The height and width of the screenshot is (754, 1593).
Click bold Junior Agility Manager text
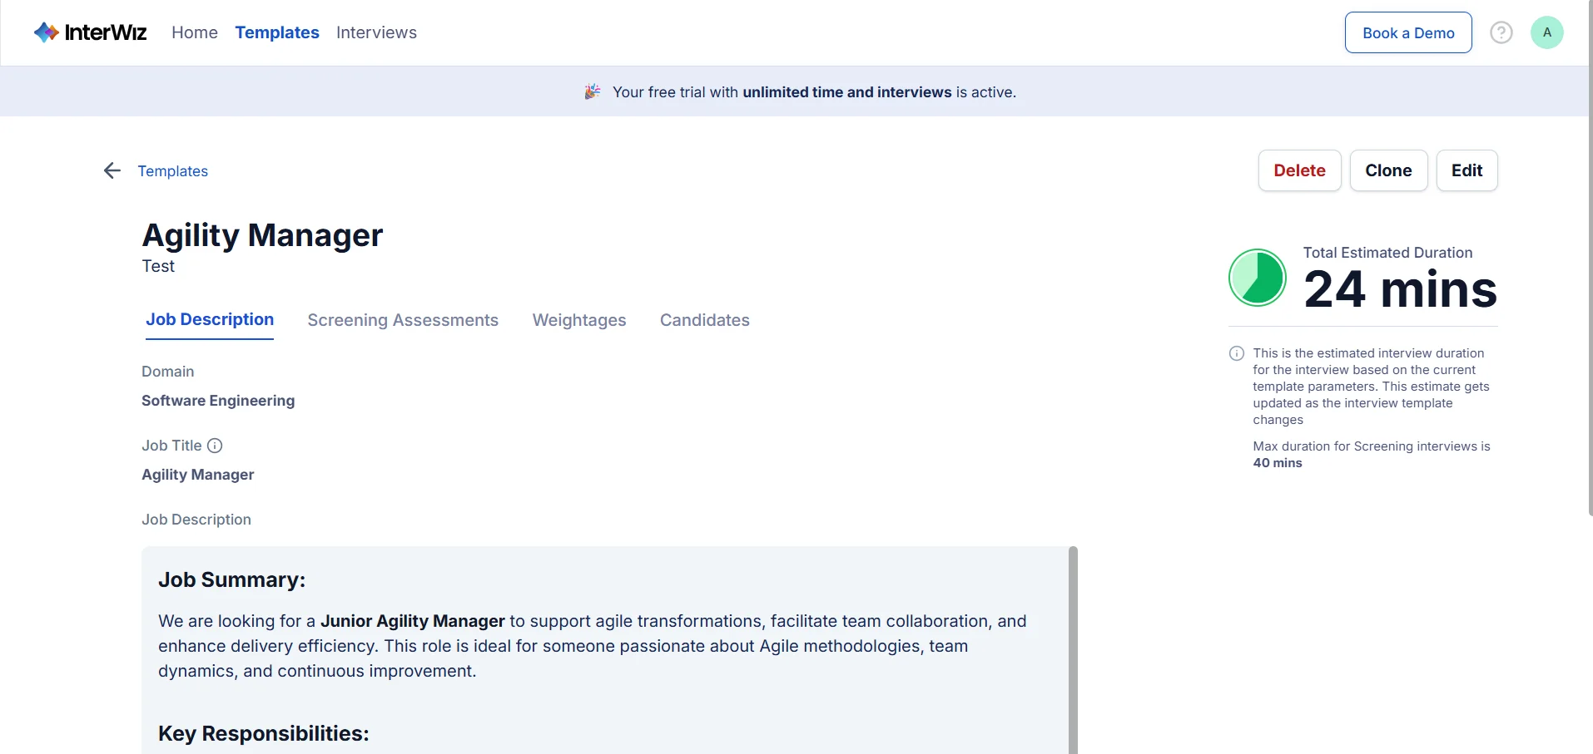click(x=413, y=621)
